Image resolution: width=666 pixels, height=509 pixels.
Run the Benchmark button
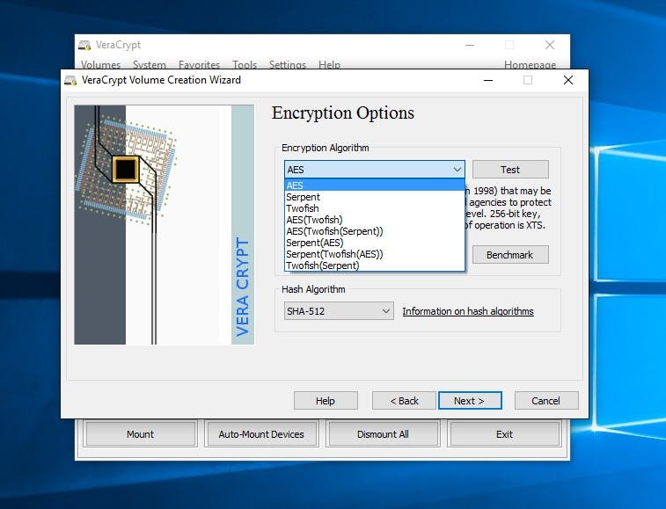(x=510, y=255)
